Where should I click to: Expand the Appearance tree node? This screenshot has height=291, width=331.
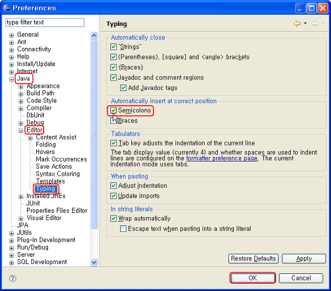coord(21,87)
